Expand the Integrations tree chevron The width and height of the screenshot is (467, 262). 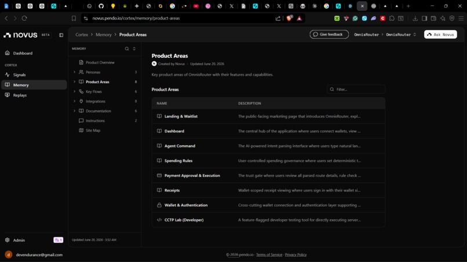75,101
